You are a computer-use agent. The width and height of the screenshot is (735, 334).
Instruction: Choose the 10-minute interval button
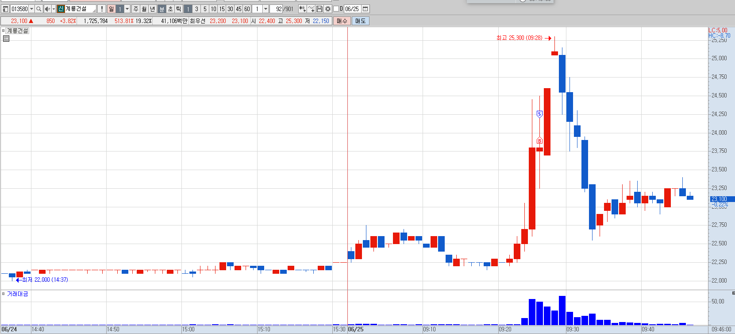point(213,9)
